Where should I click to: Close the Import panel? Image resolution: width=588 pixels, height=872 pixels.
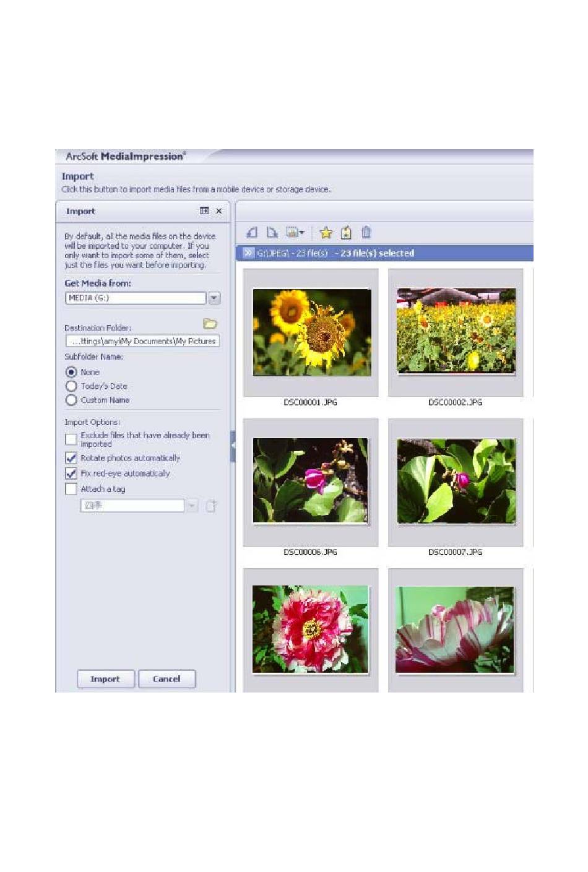coord(218,211)
